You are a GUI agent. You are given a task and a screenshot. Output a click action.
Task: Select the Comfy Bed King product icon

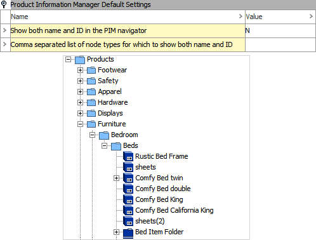point(128,199)
